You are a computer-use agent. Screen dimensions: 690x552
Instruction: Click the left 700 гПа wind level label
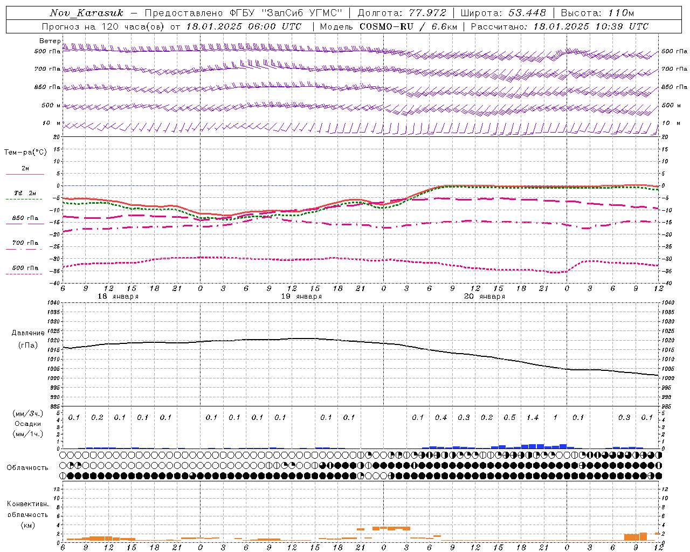pyautogui.click(x=47, y=69)
